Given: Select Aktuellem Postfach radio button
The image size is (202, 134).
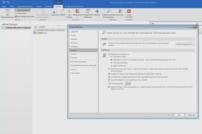Looking at the screenshot, I should click(111, 63).
